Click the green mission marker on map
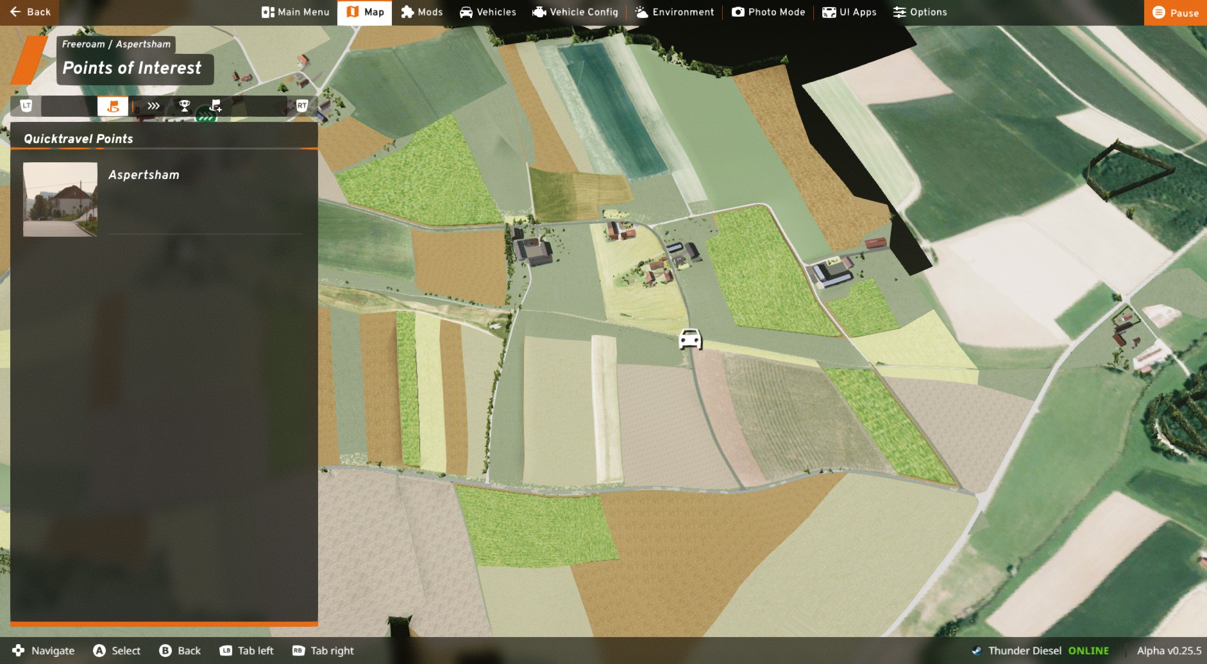 click(x=205, y=116)
